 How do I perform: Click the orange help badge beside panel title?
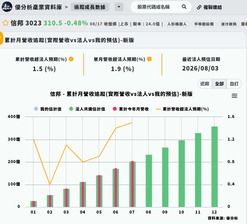click(x=1, y=38)
